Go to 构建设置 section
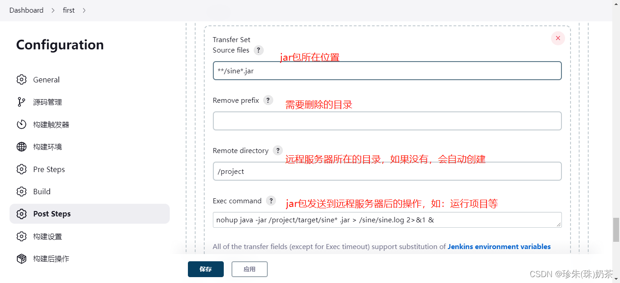Image resolution: width=620 pixels, height=283 pixels. 89,236
